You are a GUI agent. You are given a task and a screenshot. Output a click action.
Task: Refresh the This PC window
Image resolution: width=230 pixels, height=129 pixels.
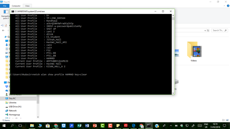point(208,30)
